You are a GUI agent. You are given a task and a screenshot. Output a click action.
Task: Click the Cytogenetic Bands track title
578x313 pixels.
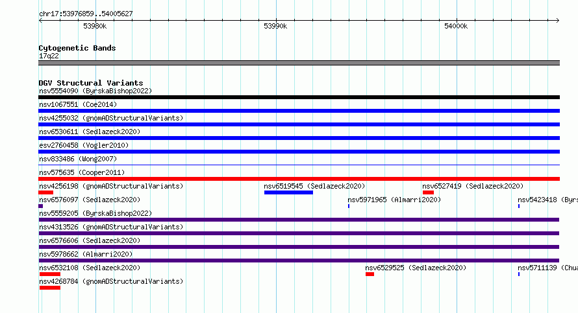point(77,48)
